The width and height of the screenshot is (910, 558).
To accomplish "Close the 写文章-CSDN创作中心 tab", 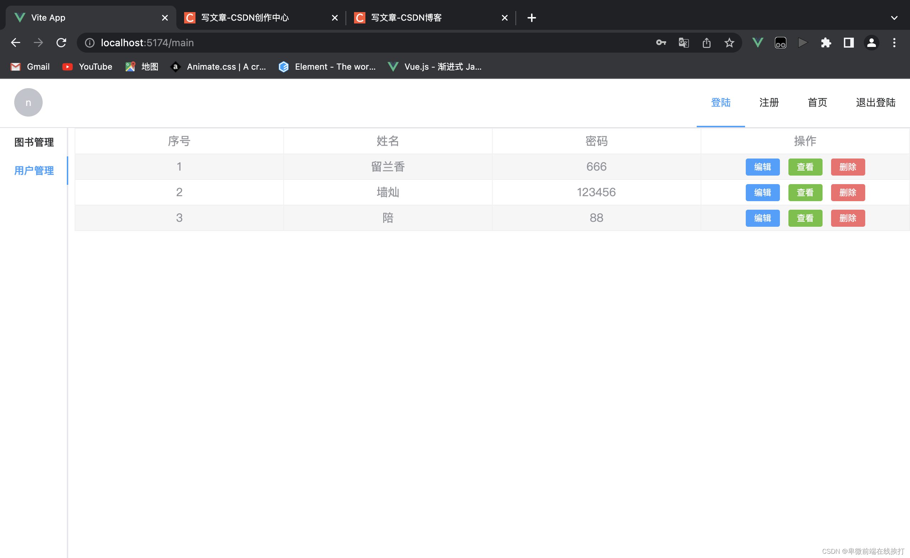I will (x=334, y=18).
